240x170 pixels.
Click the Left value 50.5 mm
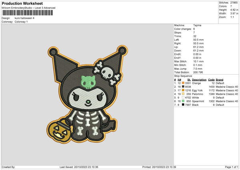[198, 40]
